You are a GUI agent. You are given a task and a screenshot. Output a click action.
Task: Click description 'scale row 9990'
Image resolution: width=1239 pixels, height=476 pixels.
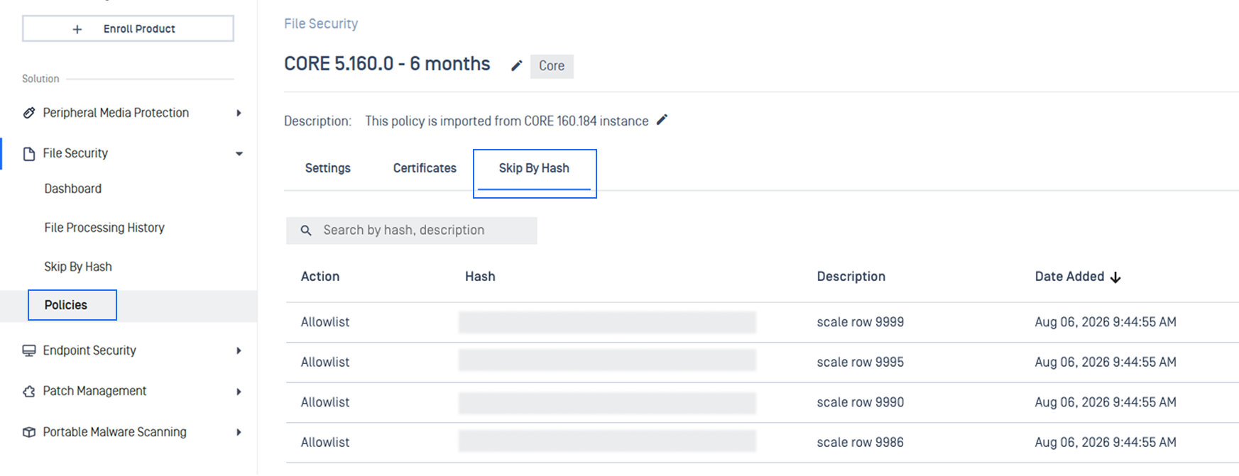click(860, 402)
